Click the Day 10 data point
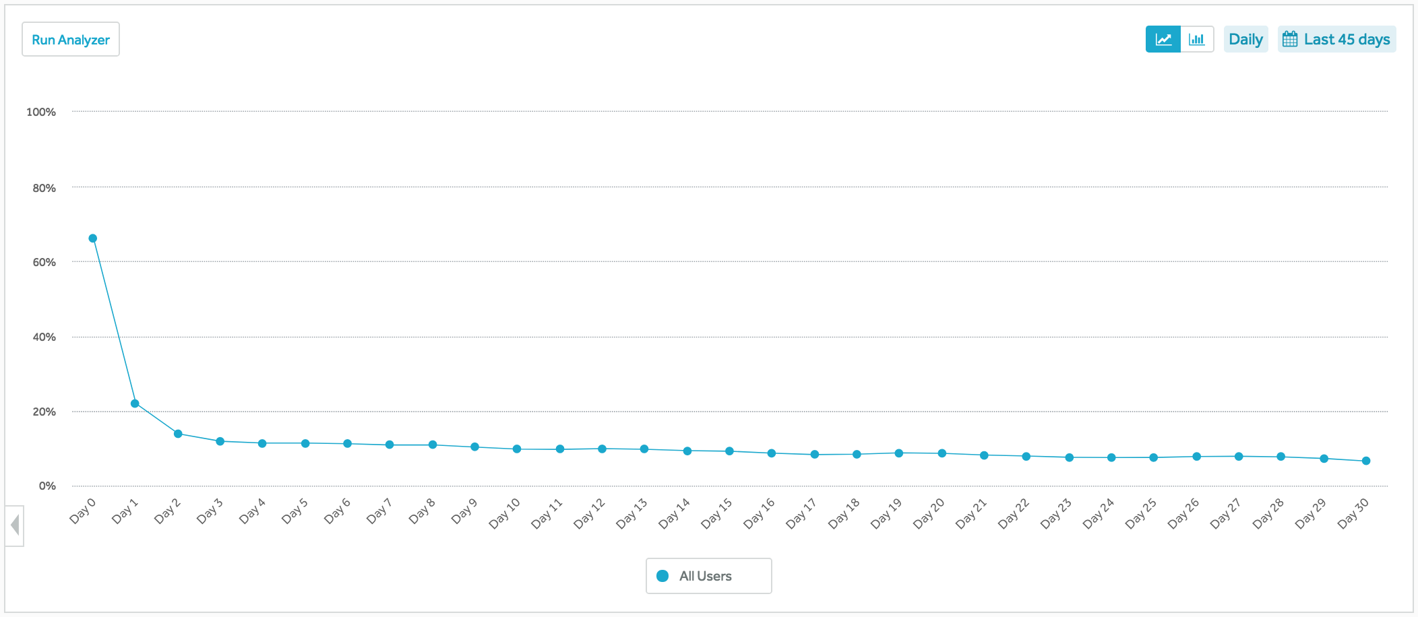 [x=517, y=449]
